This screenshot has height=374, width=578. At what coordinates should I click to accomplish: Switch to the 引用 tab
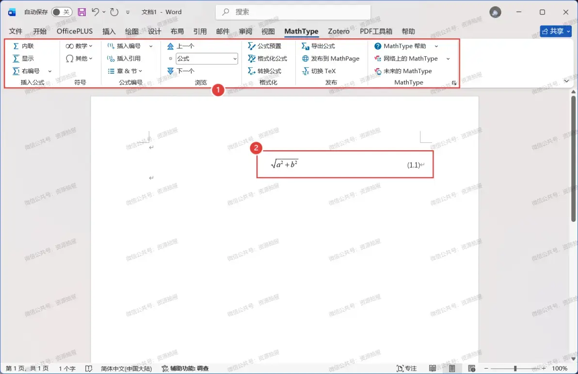coord(200,31)
